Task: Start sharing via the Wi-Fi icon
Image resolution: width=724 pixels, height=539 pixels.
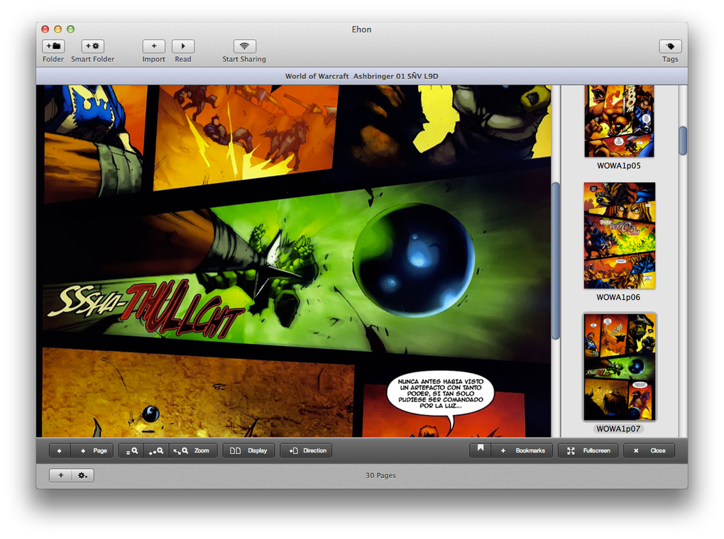Action: [244, 46]
